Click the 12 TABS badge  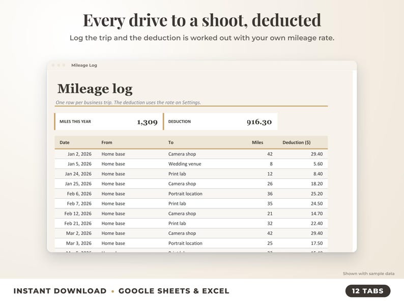tap(368, 291)
